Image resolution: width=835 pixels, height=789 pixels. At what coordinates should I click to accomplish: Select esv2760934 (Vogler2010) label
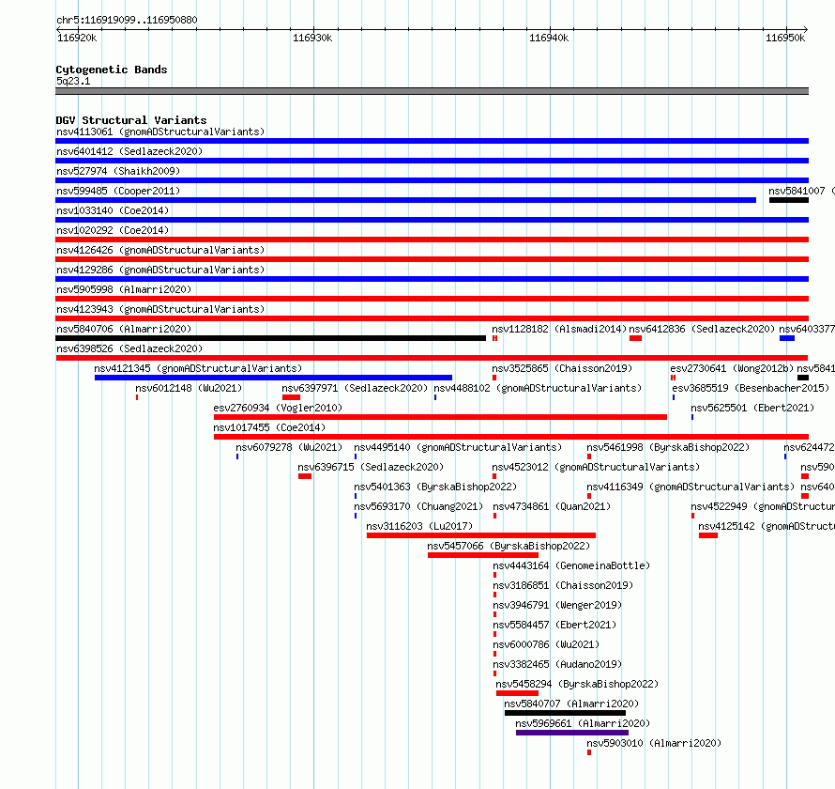point(278,408)
